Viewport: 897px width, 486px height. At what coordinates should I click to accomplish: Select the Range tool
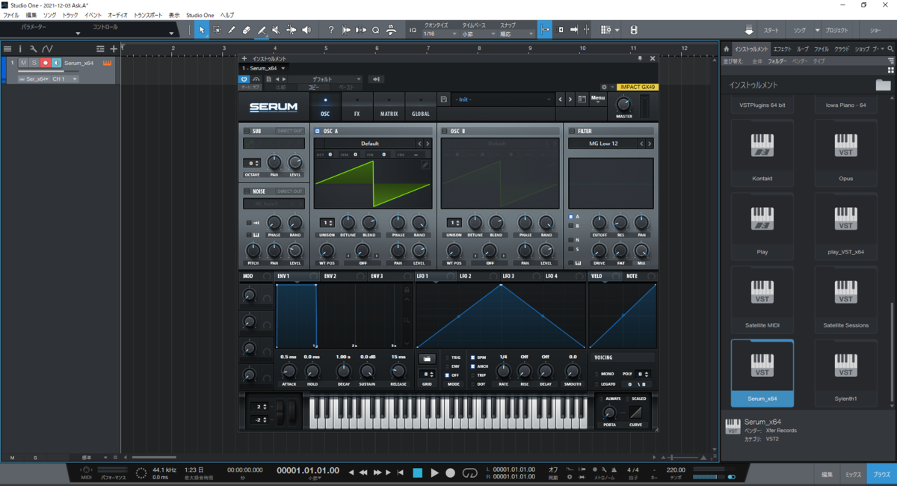(217, 30)
